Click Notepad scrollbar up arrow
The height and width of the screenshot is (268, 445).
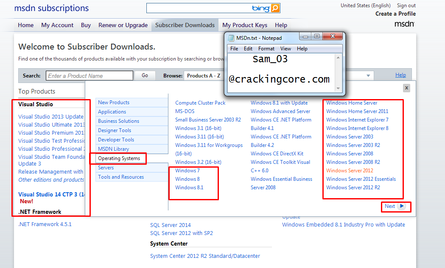pos(338,58)
